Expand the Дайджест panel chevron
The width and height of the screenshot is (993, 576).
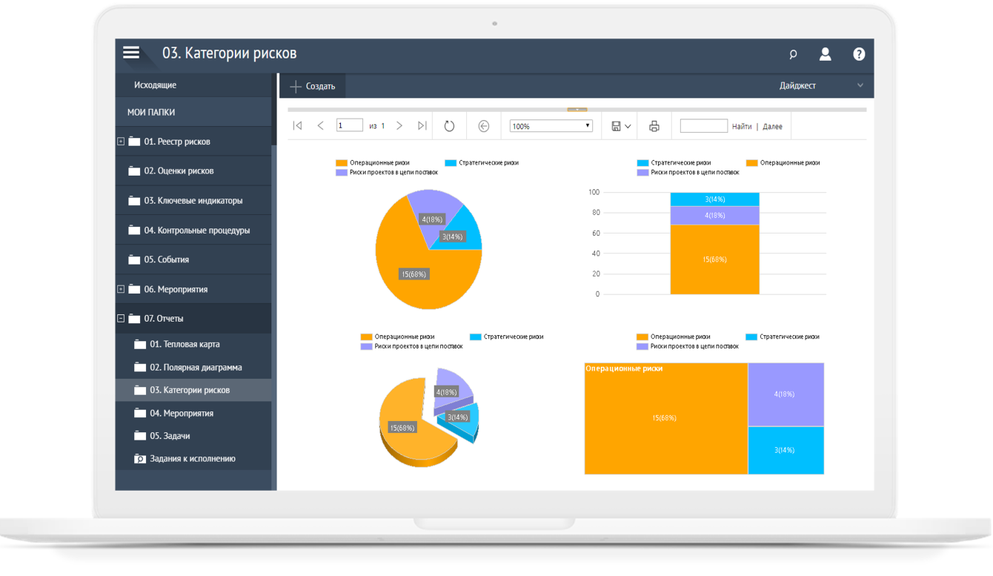[860, 85]
